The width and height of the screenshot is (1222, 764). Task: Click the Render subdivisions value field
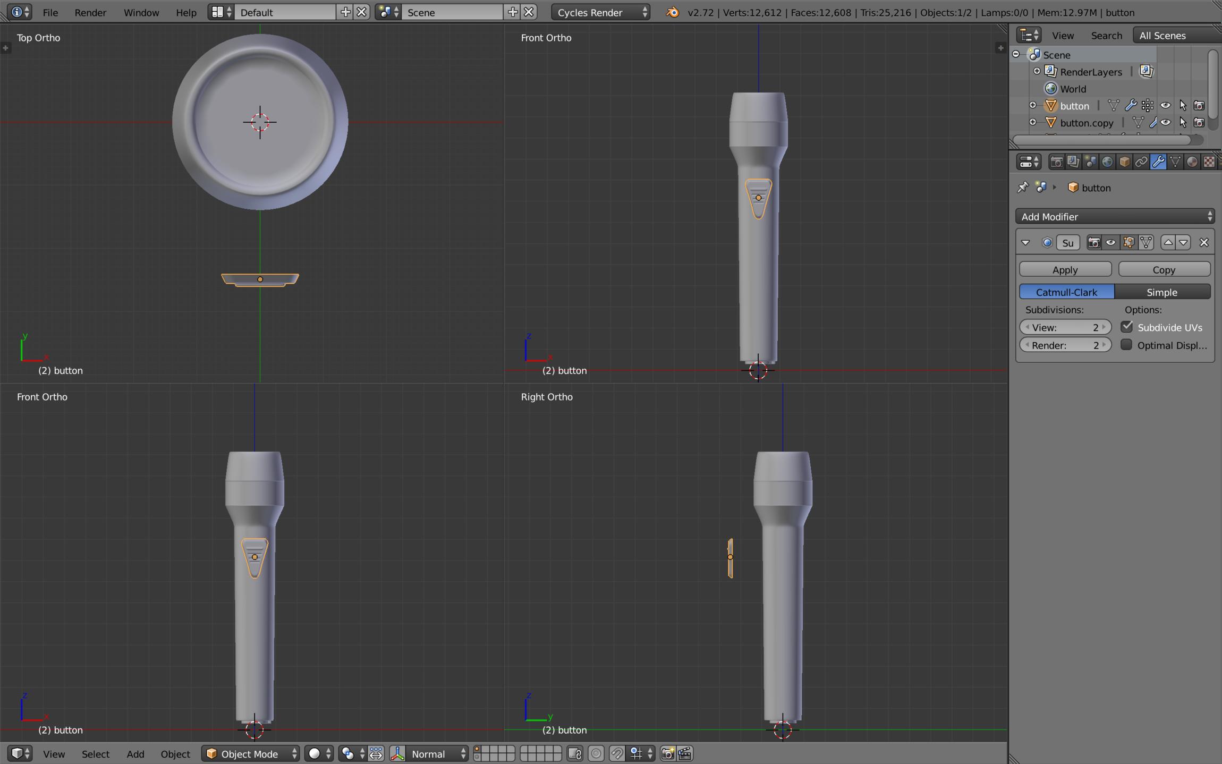pos(1065,345)
